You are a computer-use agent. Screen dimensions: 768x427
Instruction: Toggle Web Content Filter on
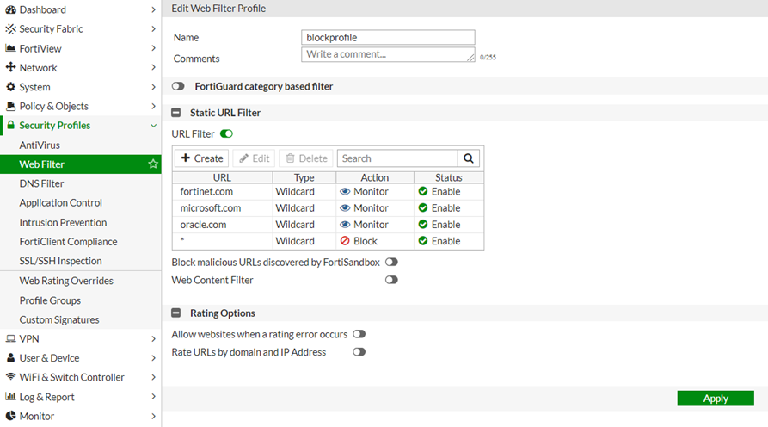coord(391,280)
